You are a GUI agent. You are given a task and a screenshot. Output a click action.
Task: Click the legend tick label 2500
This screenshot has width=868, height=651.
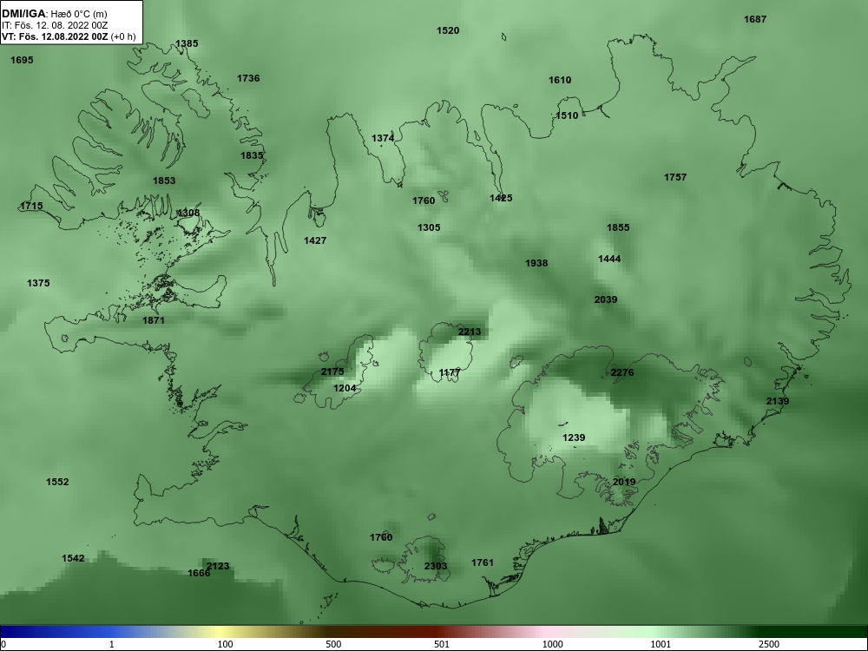769,644
